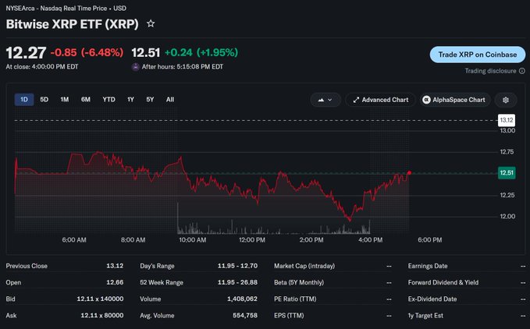This screenshot has height=329, width=530.
Task: Show the 1Y chart range
Action: [130, 100]
